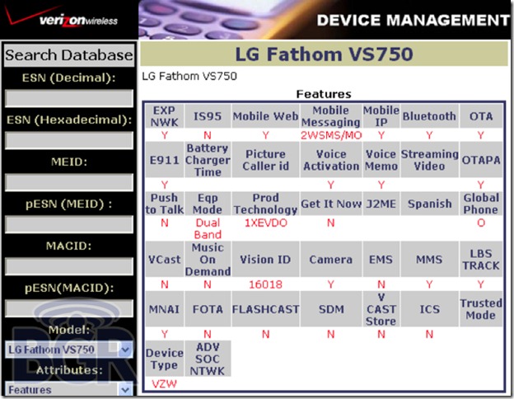Open the Model dropdown showing LG Fathom VS750
This screenshot has width=514, height=399.
click(69, 350)
